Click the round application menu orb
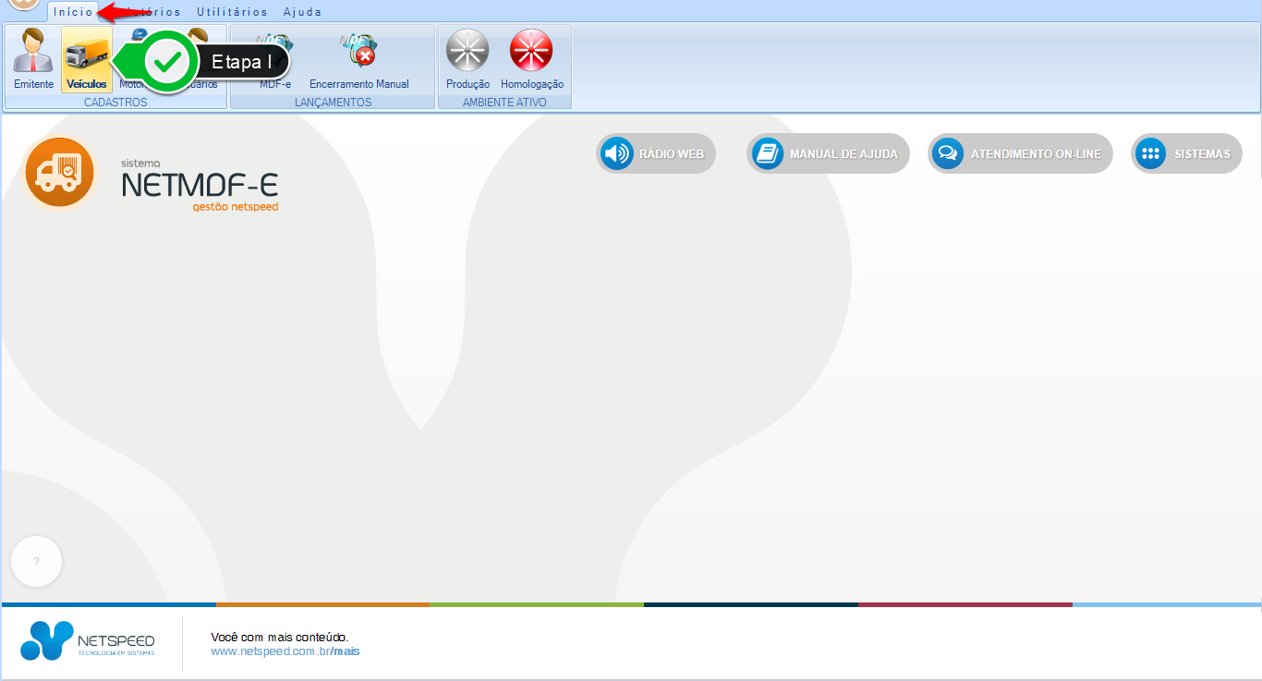 24,5
